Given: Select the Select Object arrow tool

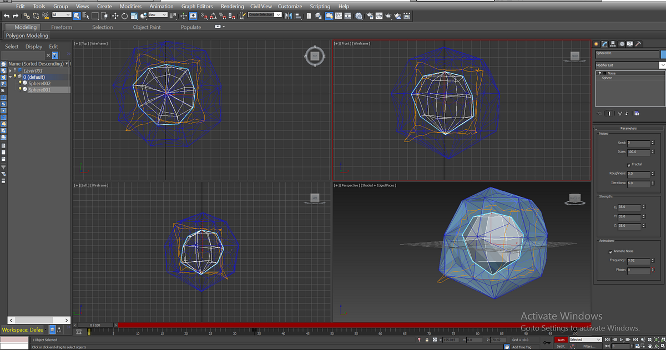Looking at the screenshot, I should pyautogui.click(x=77, y=16).
